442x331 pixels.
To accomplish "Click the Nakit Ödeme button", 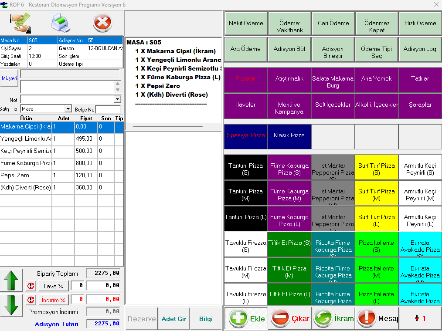I will pos(246,24).
